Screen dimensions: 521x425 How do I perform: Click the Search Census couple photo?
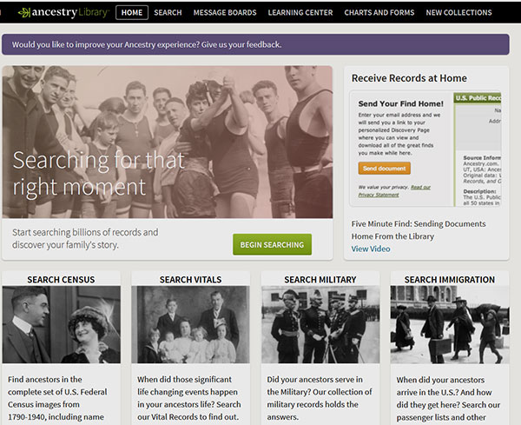pos(61,324)
